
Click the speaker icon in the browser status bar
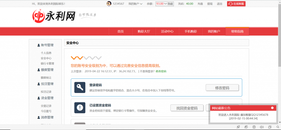(x=262, y=127)
